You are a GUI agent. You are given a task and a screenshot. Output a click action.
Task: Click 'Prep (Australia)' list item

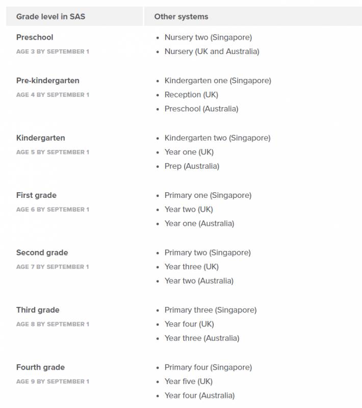(192, 166)
